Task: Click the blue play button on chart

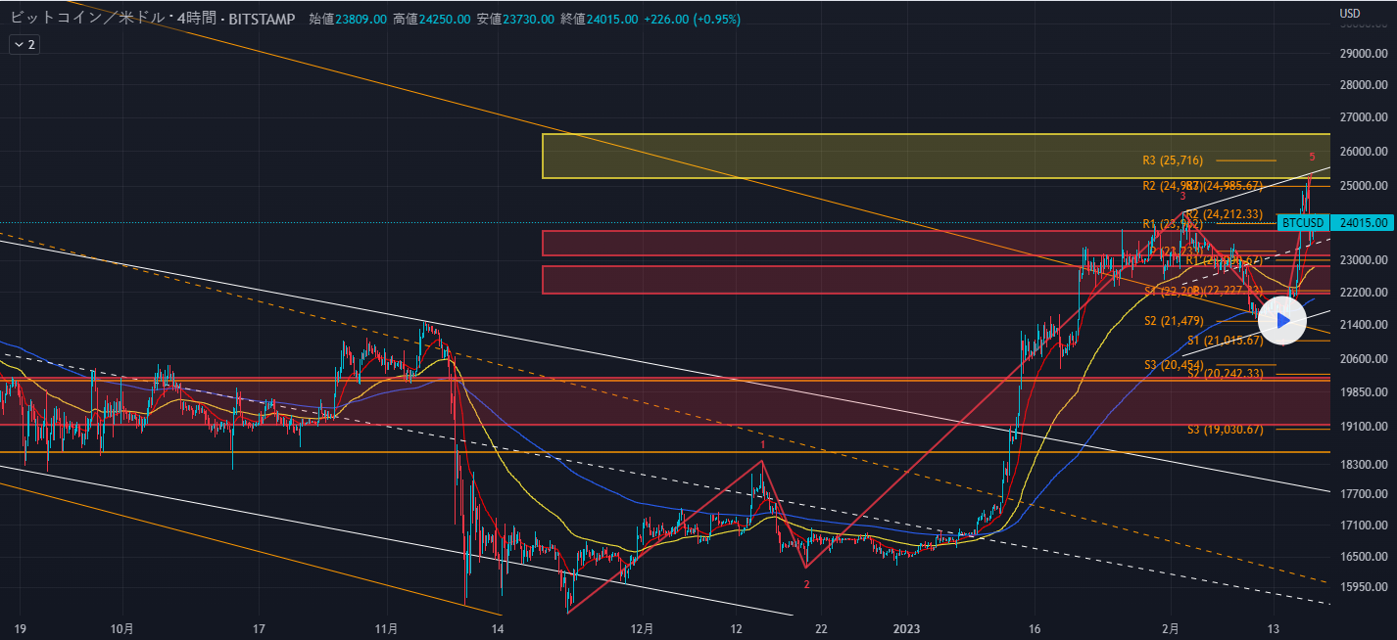Action: 1281,320
